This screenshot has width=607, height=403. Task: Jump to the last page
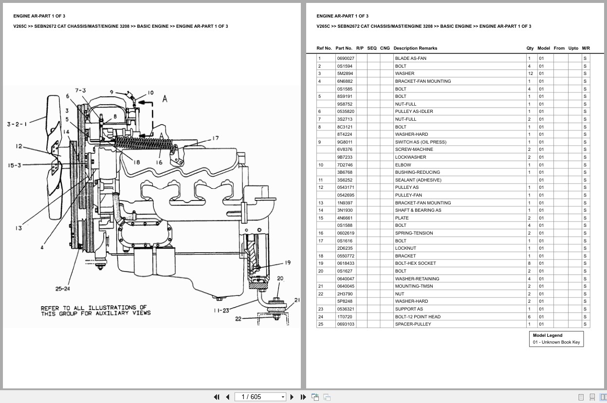pos(303,397)
